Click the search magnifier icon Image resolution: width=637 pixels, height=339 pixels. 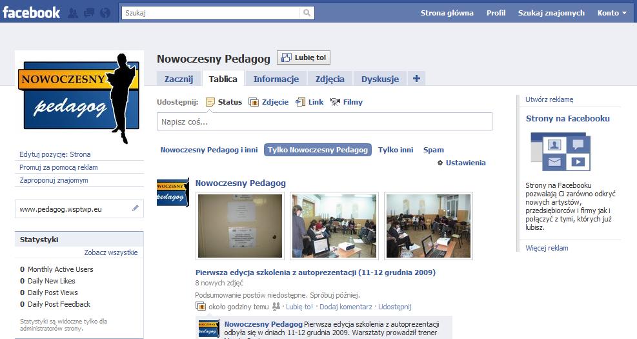click(308, 13)
